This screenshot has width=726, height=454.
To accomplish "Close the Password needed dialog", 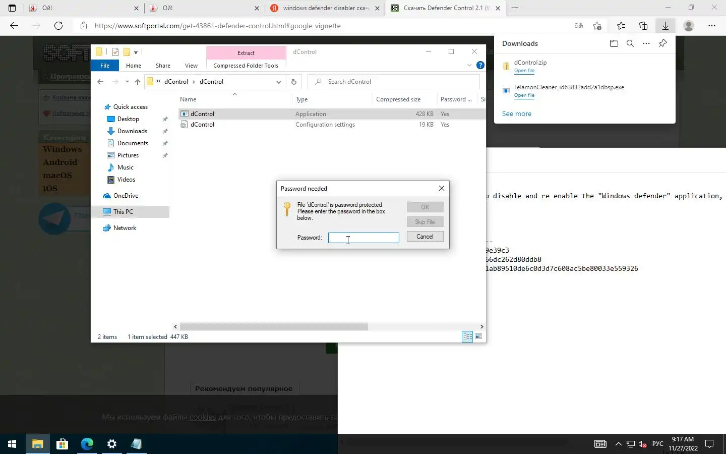I will tap(442, 188).
